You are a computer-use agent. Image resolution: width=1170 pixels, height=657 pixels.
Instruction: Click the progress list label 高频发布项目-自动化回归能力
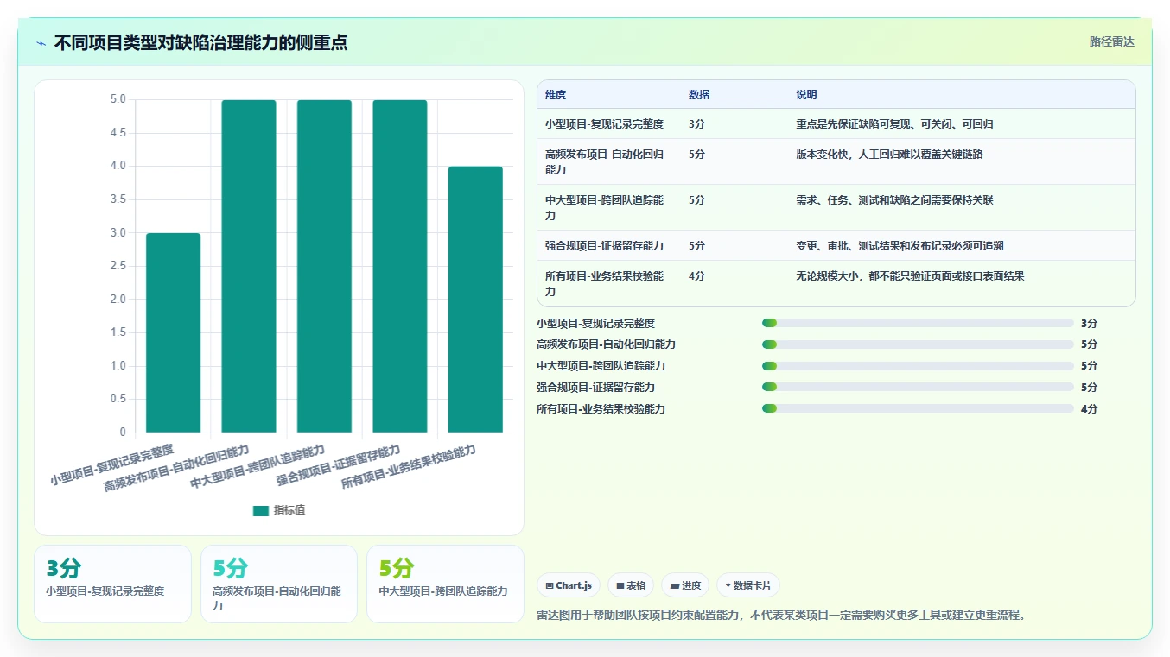pos(606,344)
